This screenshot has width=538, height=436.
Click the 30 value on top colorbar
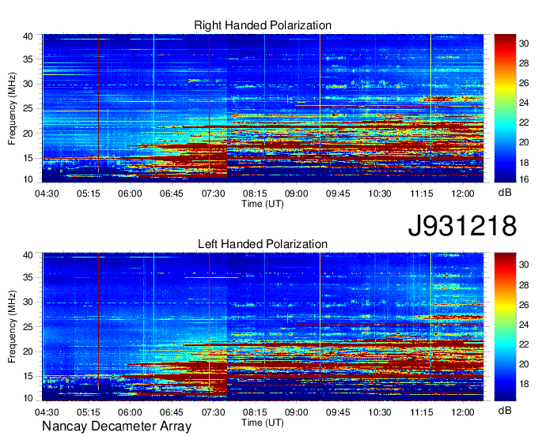coord(524,43)
